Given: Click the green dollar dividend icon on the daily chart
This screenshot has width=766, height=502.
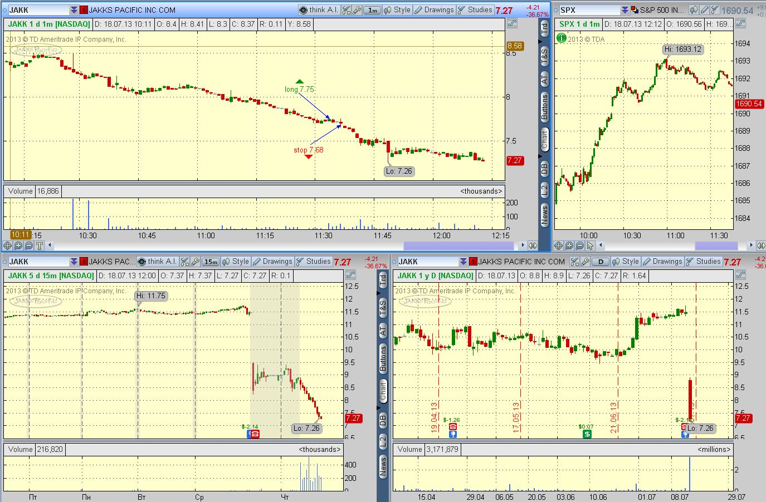Looking at the screenshot, I should tap(587, 434).
